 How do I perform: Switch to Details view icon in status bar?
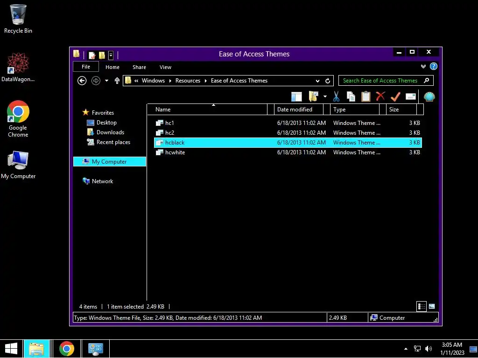(422, 306)
